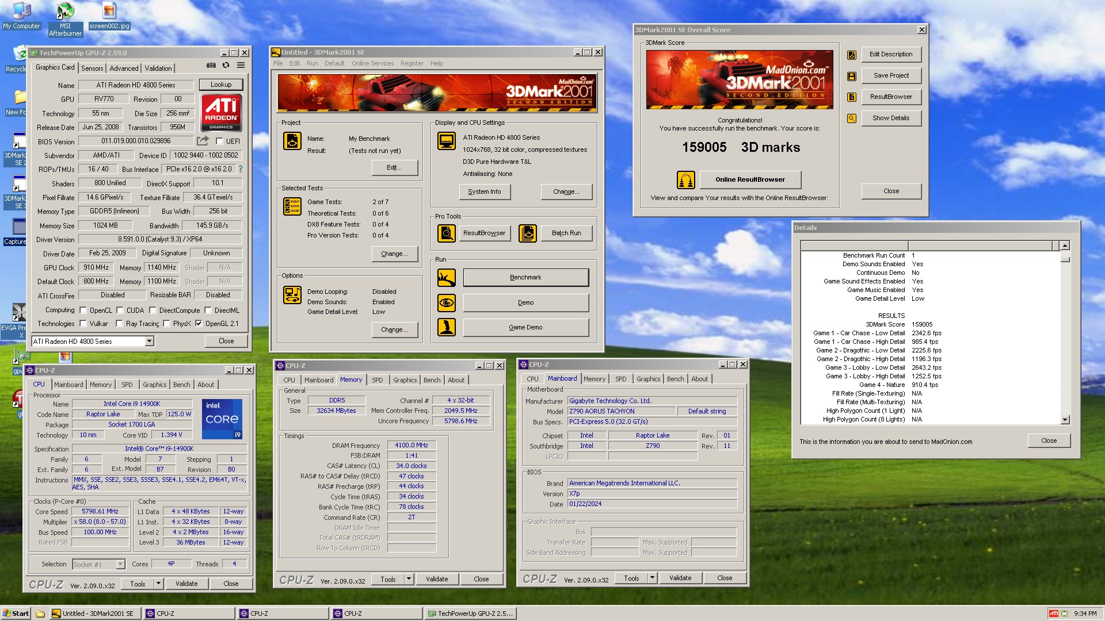
Task: Click the Bus Interface question mark icon
Action: 241,169
